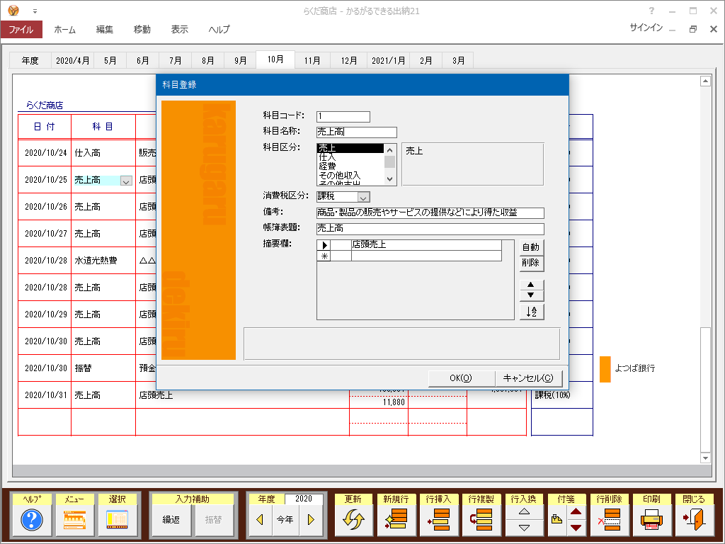725x544 pixels.
Task: Move 摘要 entry up in dialog
Action: click(531, 285)
